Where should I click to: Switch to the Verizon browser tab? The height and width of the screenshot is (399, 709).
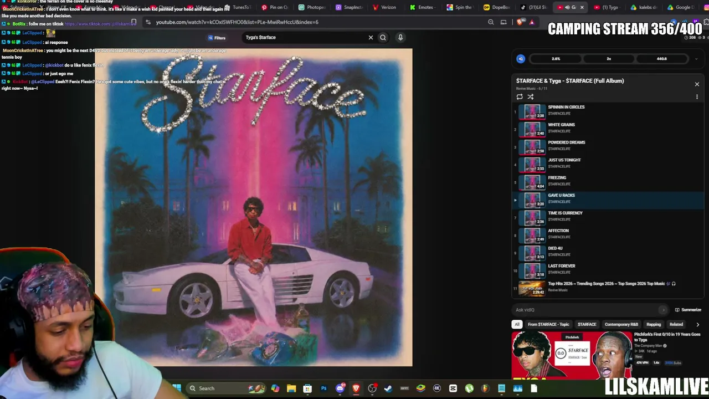click(x=385, y=7)
